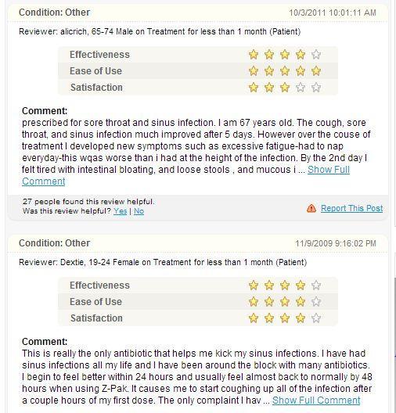Image resolution: width=396 pixels, height=413 pixels.
Task: Click the fifth Ease of Use star in alicrich's review
Action: pyautogui.click(x=316, y=71)
